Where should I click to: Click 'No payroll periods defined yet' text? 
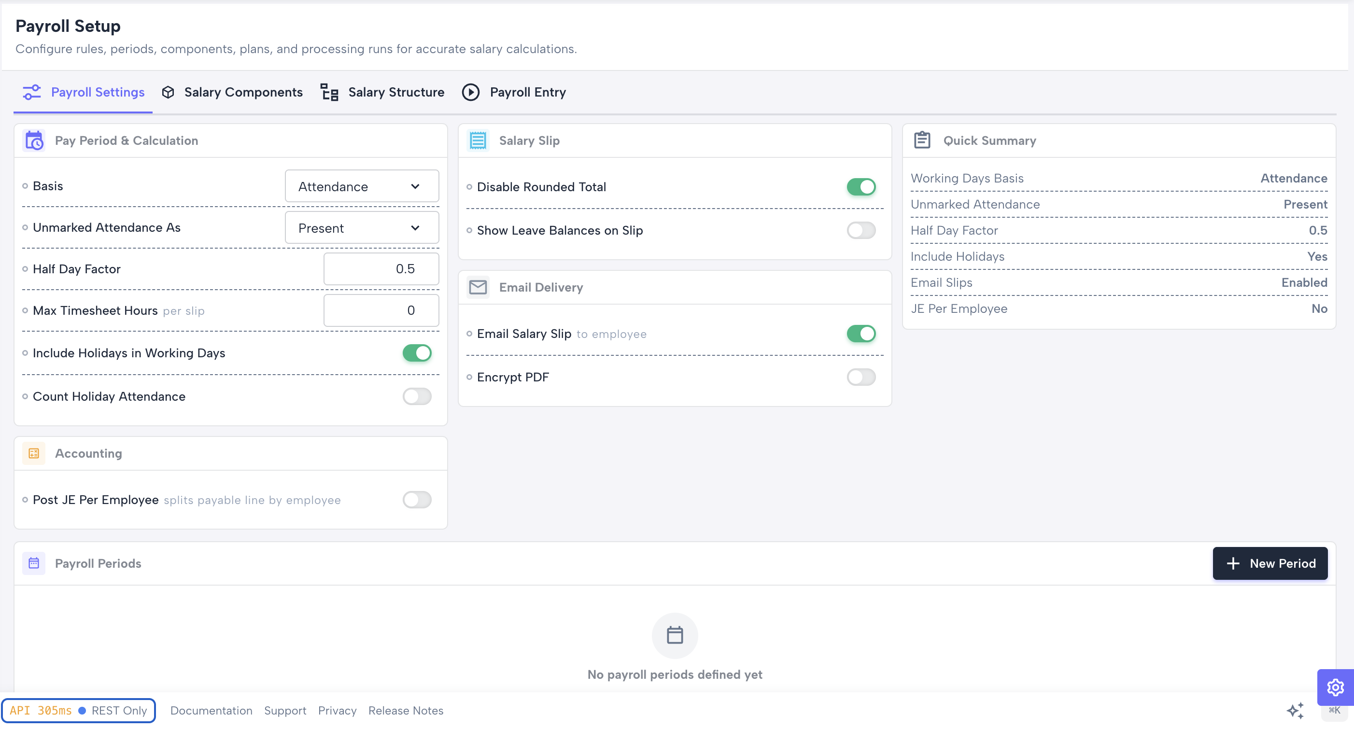pyautogui.click(x=675, y=674)
